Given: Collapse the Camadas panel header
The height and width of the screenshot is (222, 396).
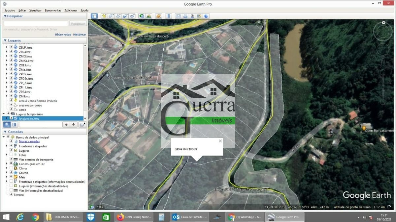Looking at the screenshot, I should click(x=5, y=132).
